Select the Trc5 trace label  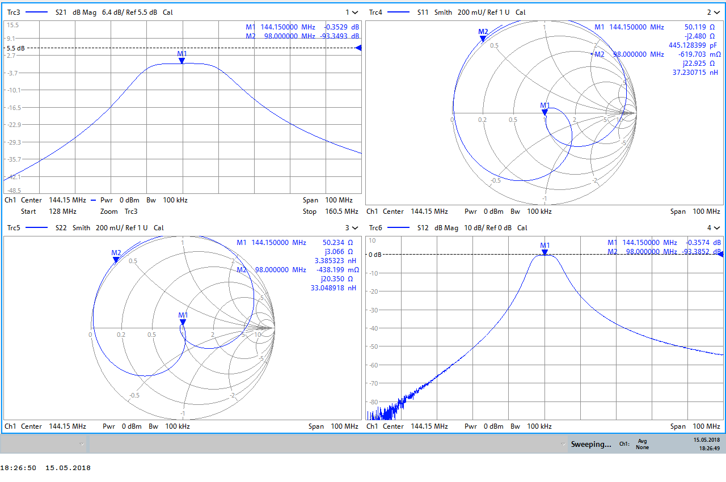point(13,227)
